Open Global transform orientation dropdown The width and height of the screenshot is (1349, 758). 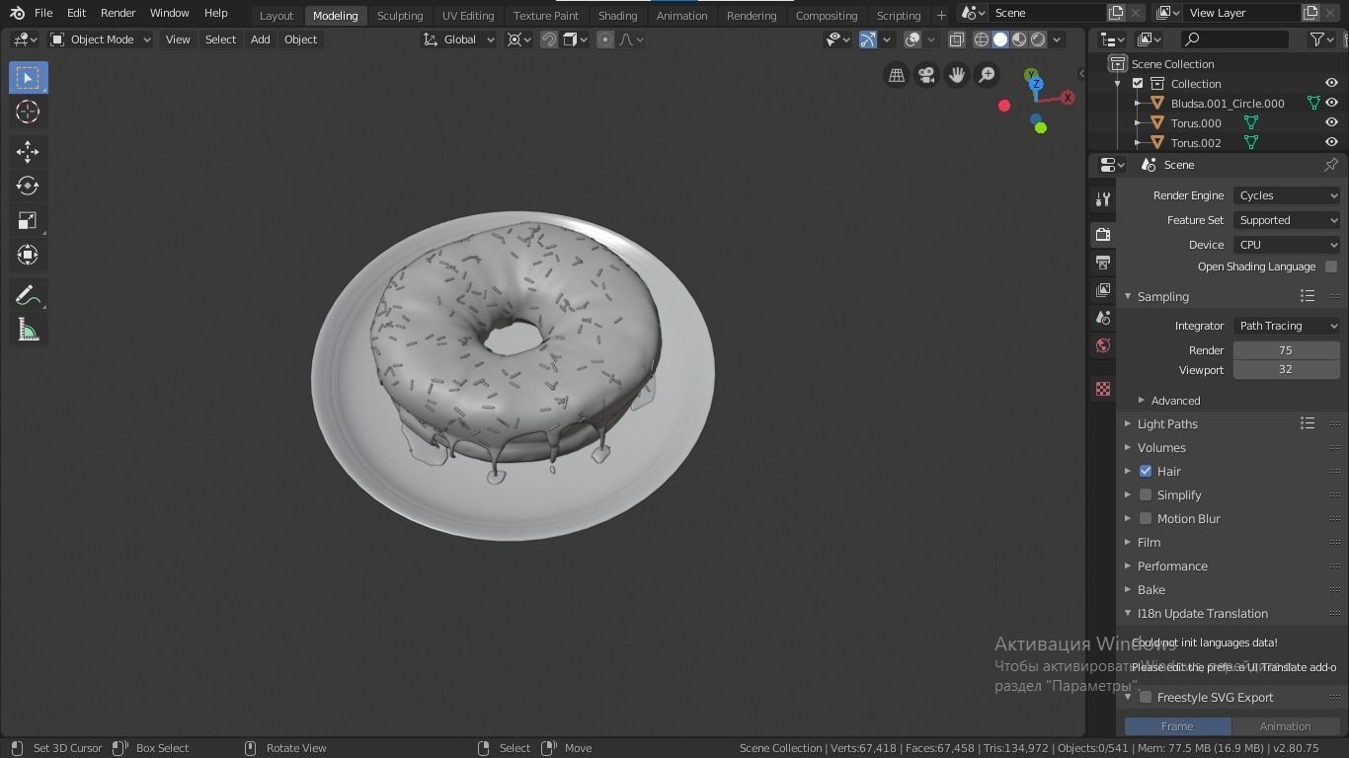[x=458, y=39]
